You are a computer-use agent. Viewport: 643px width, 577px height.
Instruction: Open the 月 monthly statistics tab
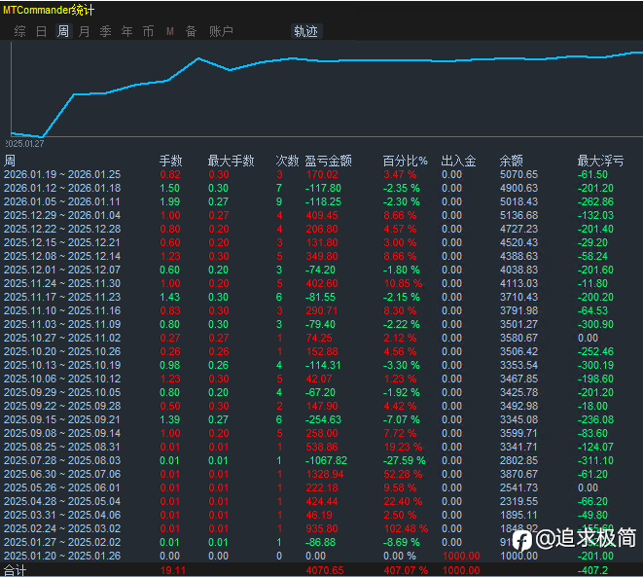pos(85,31)
